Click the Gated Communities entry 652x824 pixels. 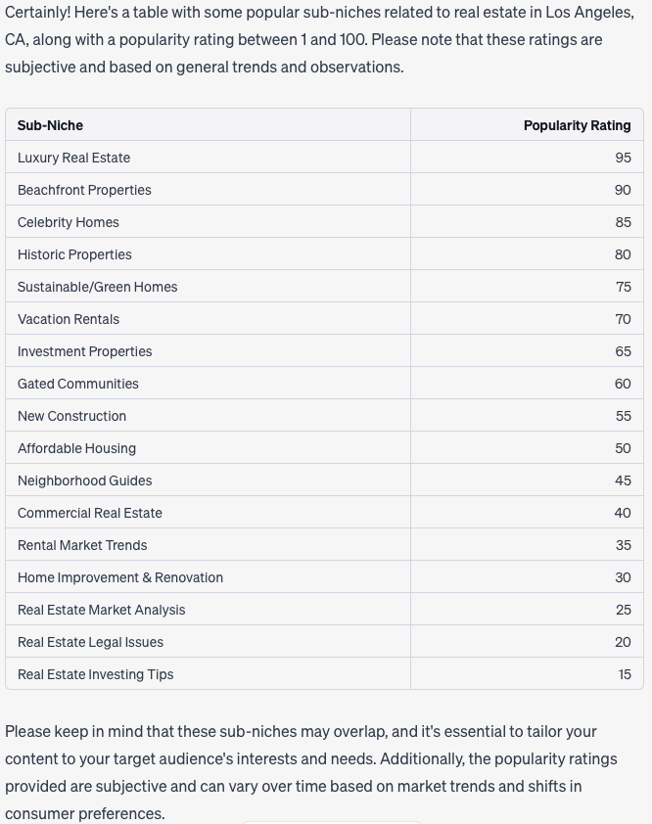point(78,384)
